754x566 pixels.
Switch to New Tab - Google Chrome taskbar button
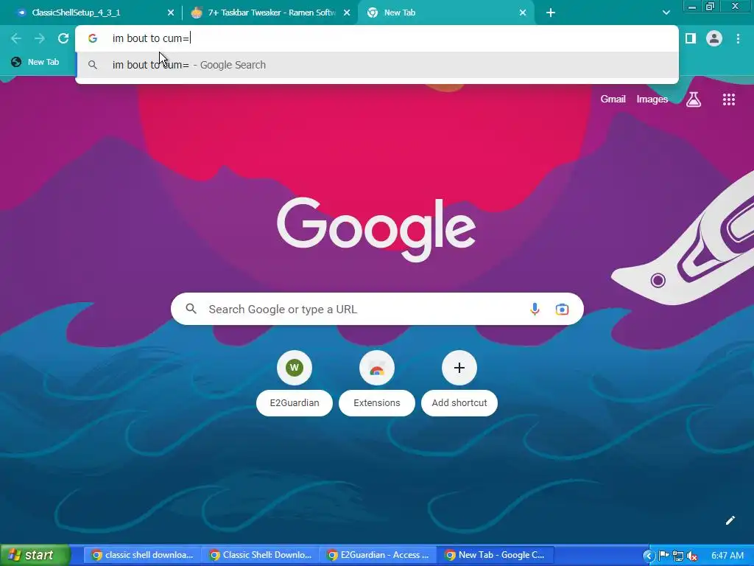click(x=496, y=555)
